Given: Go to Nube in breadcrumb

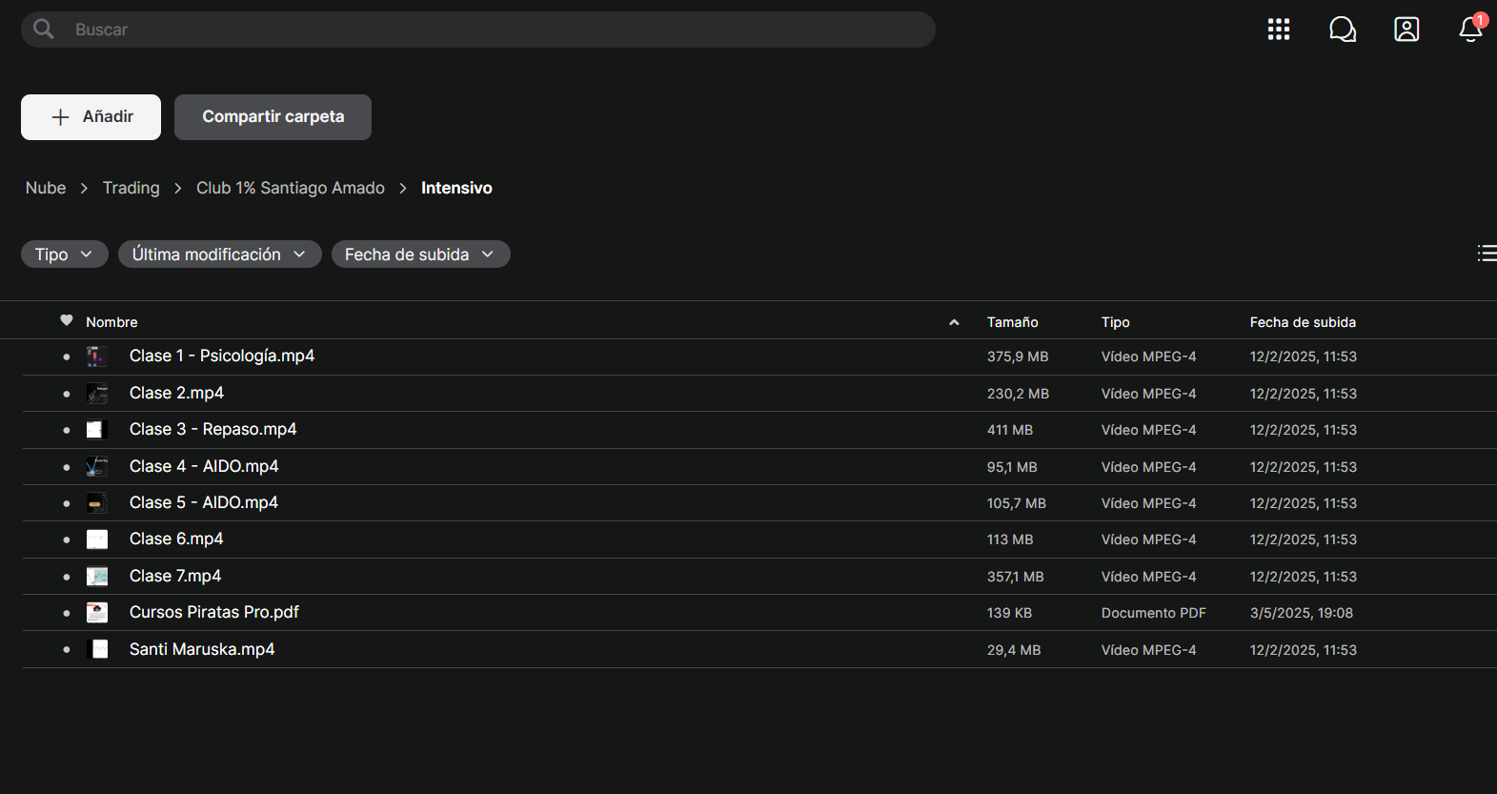Looking at the screenshot, I should 46,188.
